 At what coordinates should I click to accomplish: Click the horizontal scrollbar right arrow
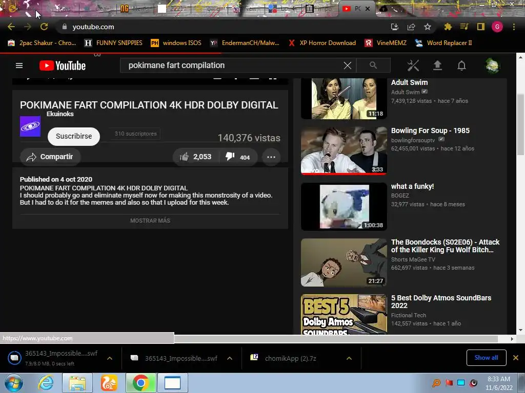point(512,339)
